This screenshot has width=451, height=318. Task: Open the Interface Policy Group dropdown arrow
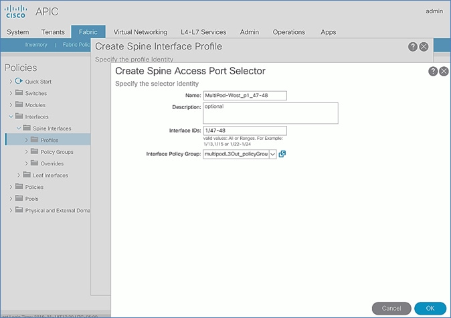coord(272,154)
